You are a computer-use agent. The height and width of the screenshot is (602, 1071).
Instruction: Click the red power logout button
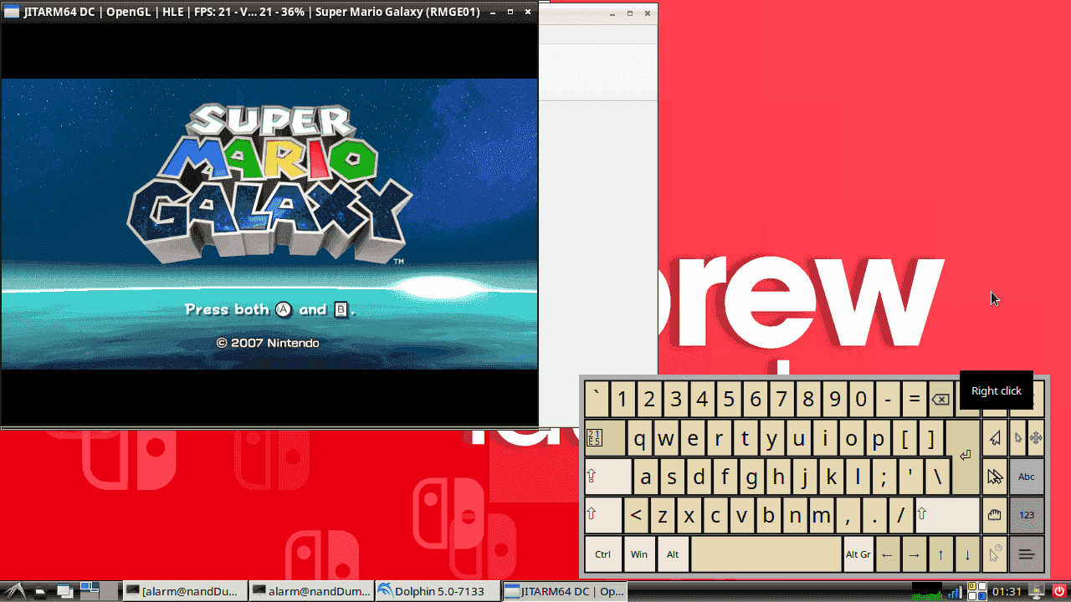pos(1058,591)
